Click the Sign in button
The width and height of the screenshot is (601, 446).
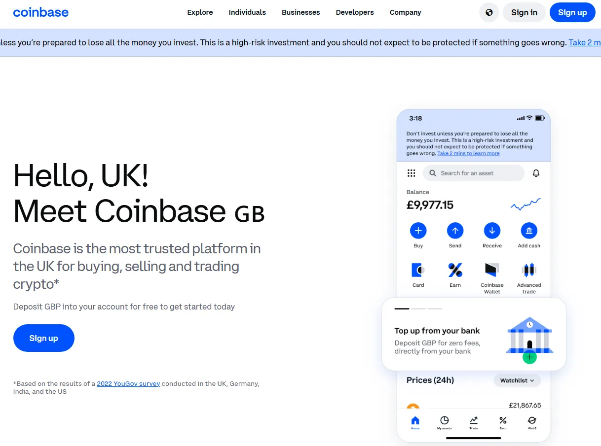[x=524, y=13]
